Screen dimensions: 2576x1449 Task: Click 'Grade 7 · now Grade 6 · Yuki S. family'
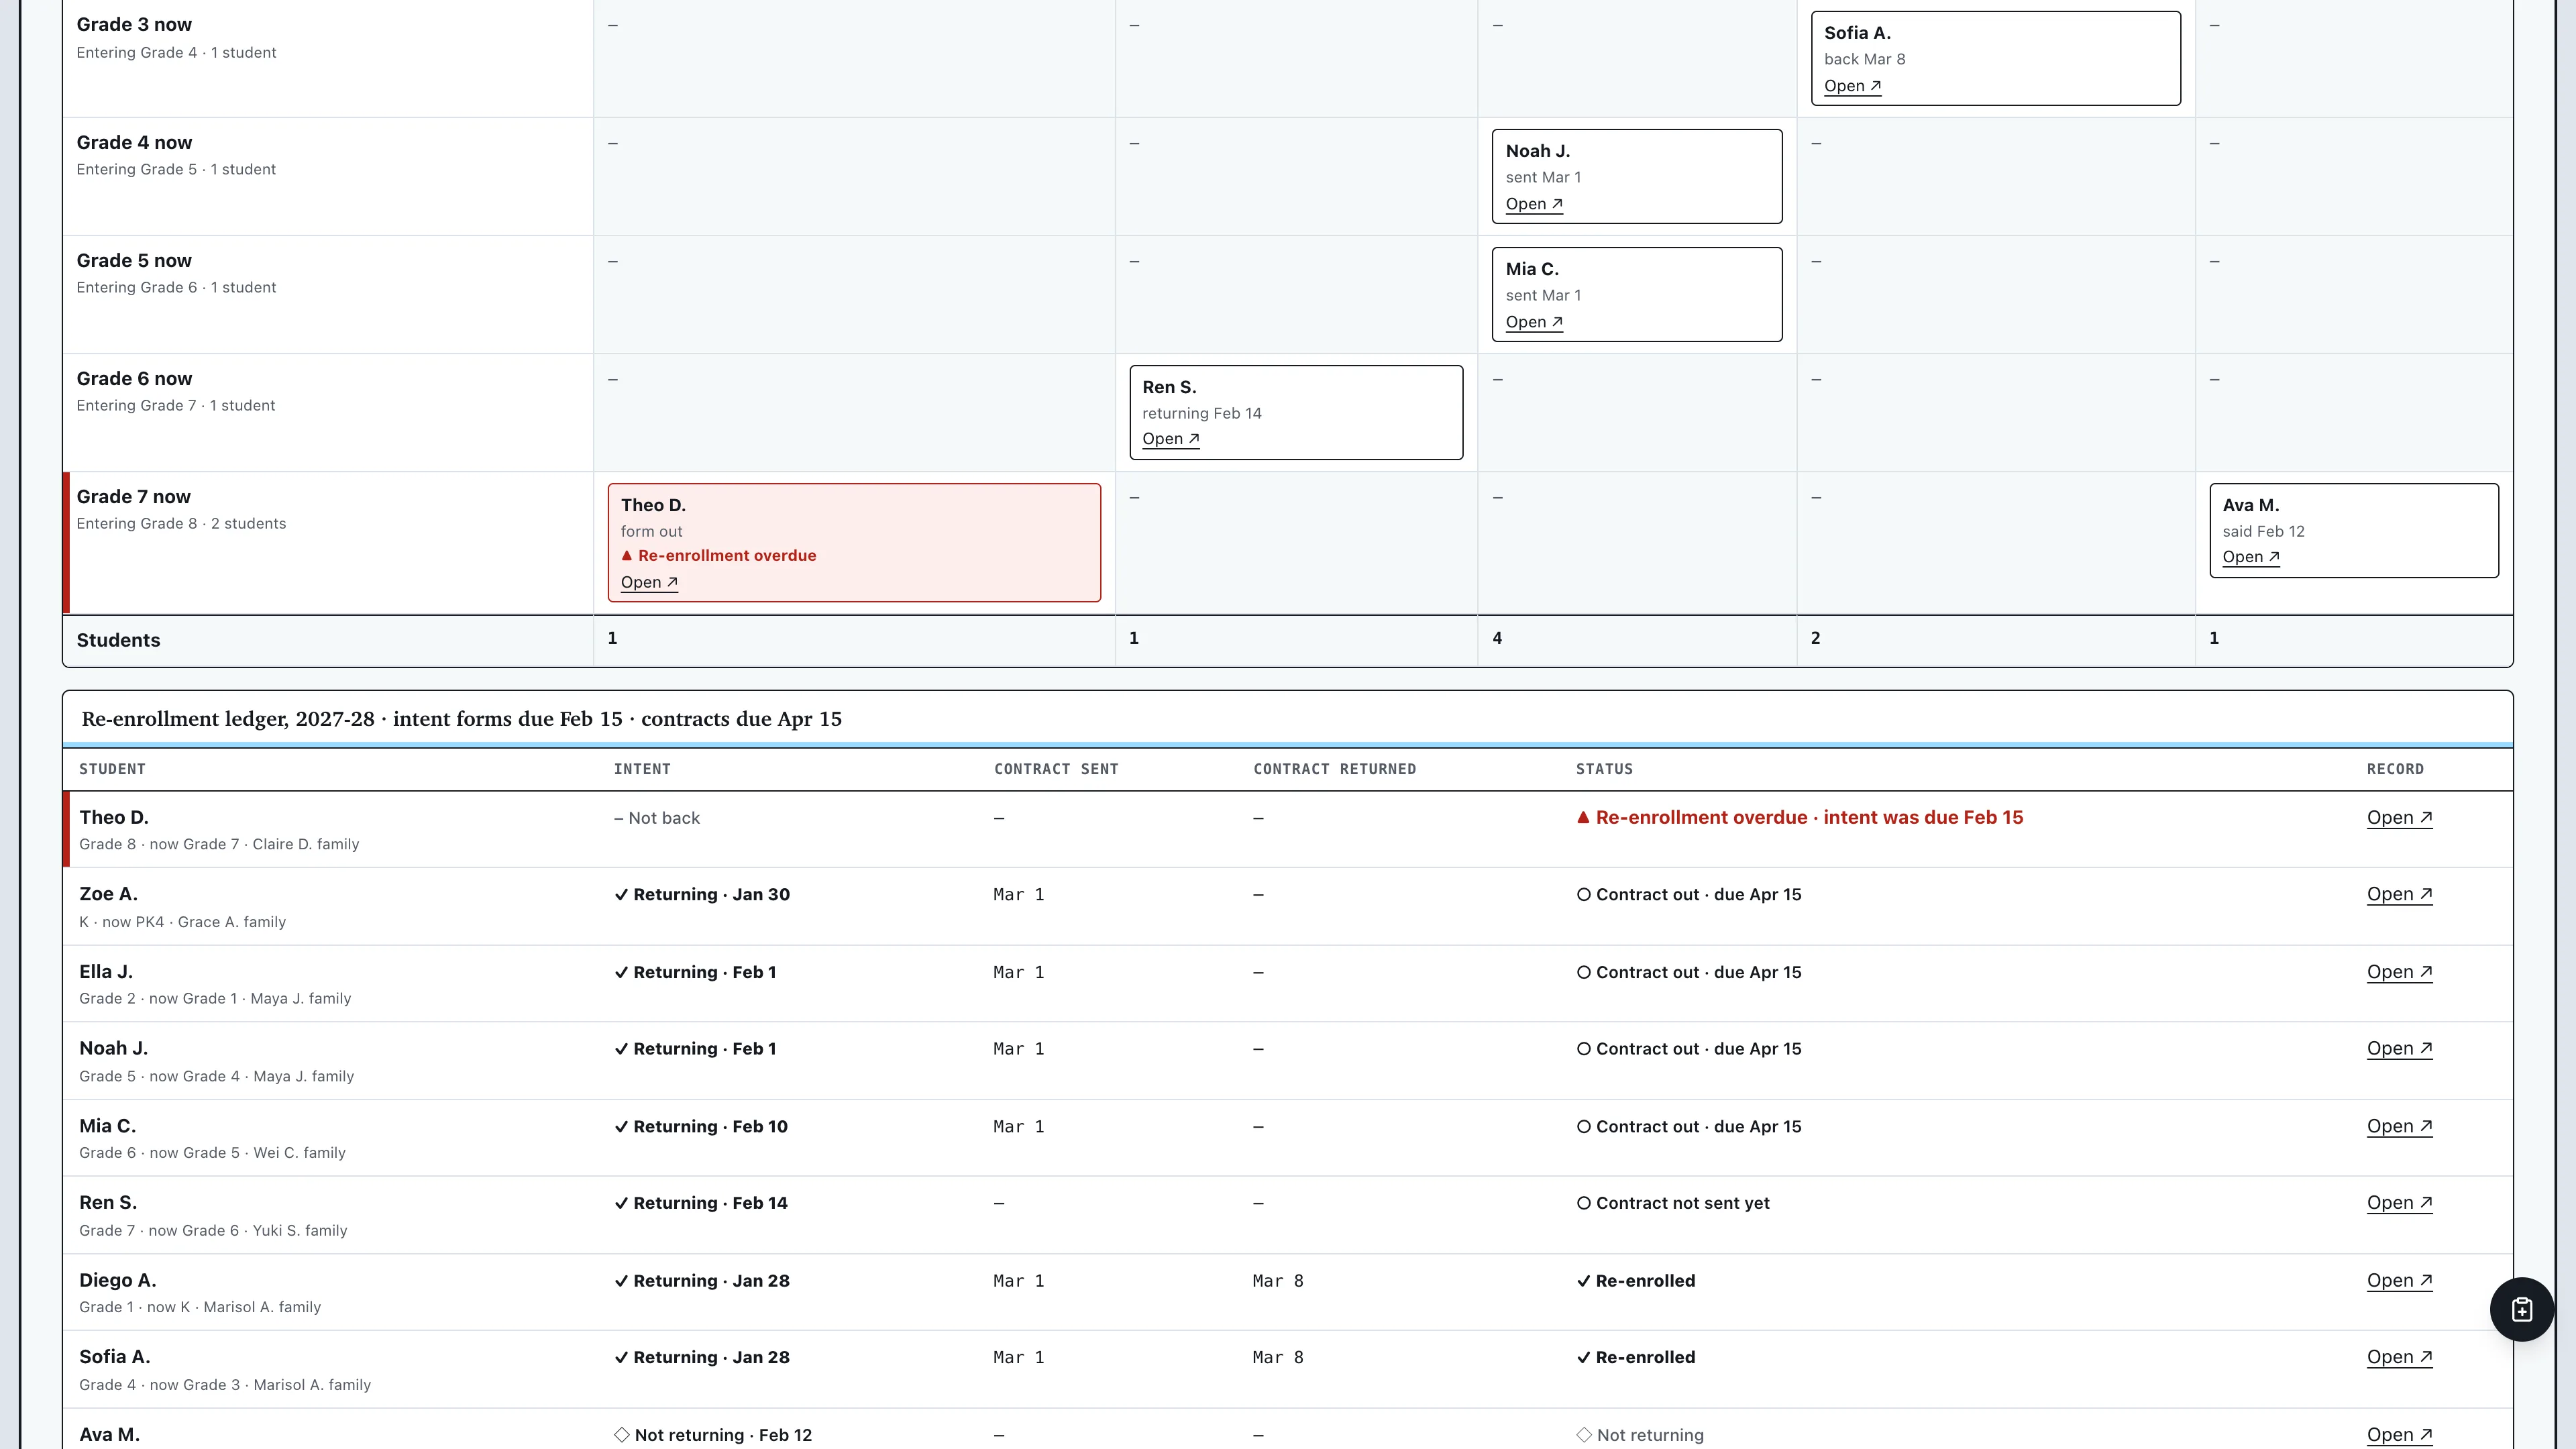(x=213, y=1231)
